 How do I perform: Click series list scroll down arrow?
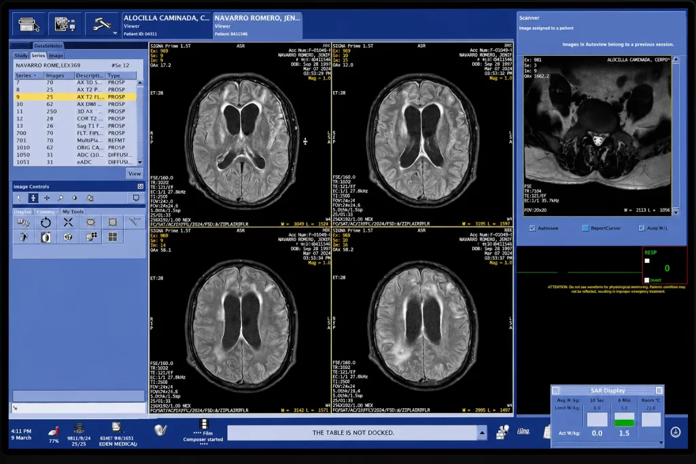click(140, 162)
